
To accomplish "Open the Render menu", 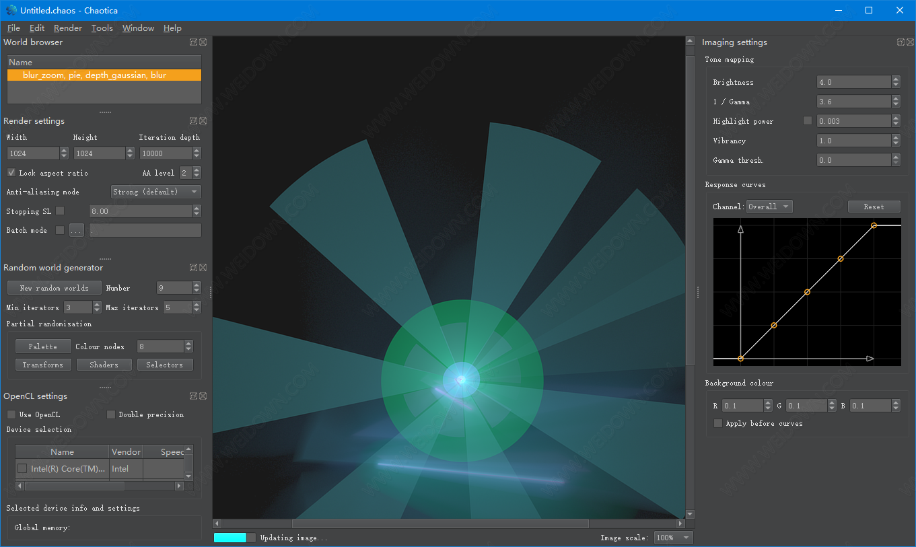I will 67,28.
